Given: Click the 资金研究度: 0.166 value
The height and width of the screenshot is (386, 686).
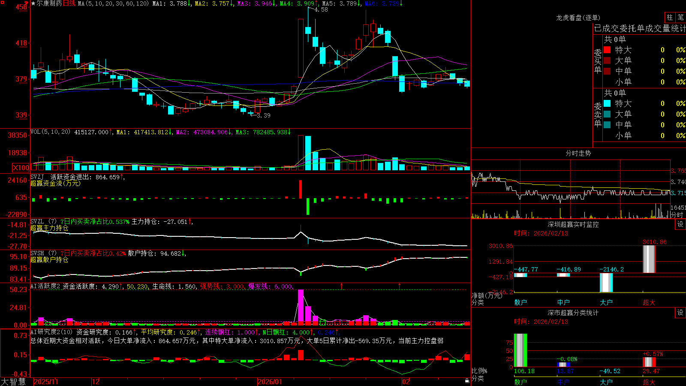Looking at the screenshot, I should [x=104, y=332].
